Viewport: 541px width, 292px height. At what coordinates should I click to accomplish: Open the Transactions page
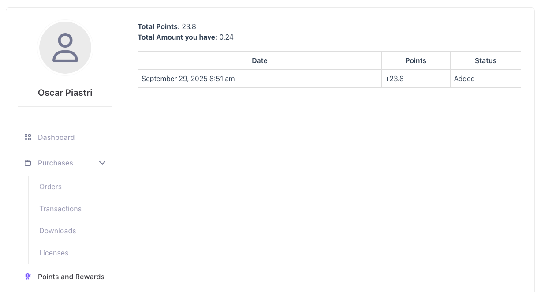pos(60,209)
